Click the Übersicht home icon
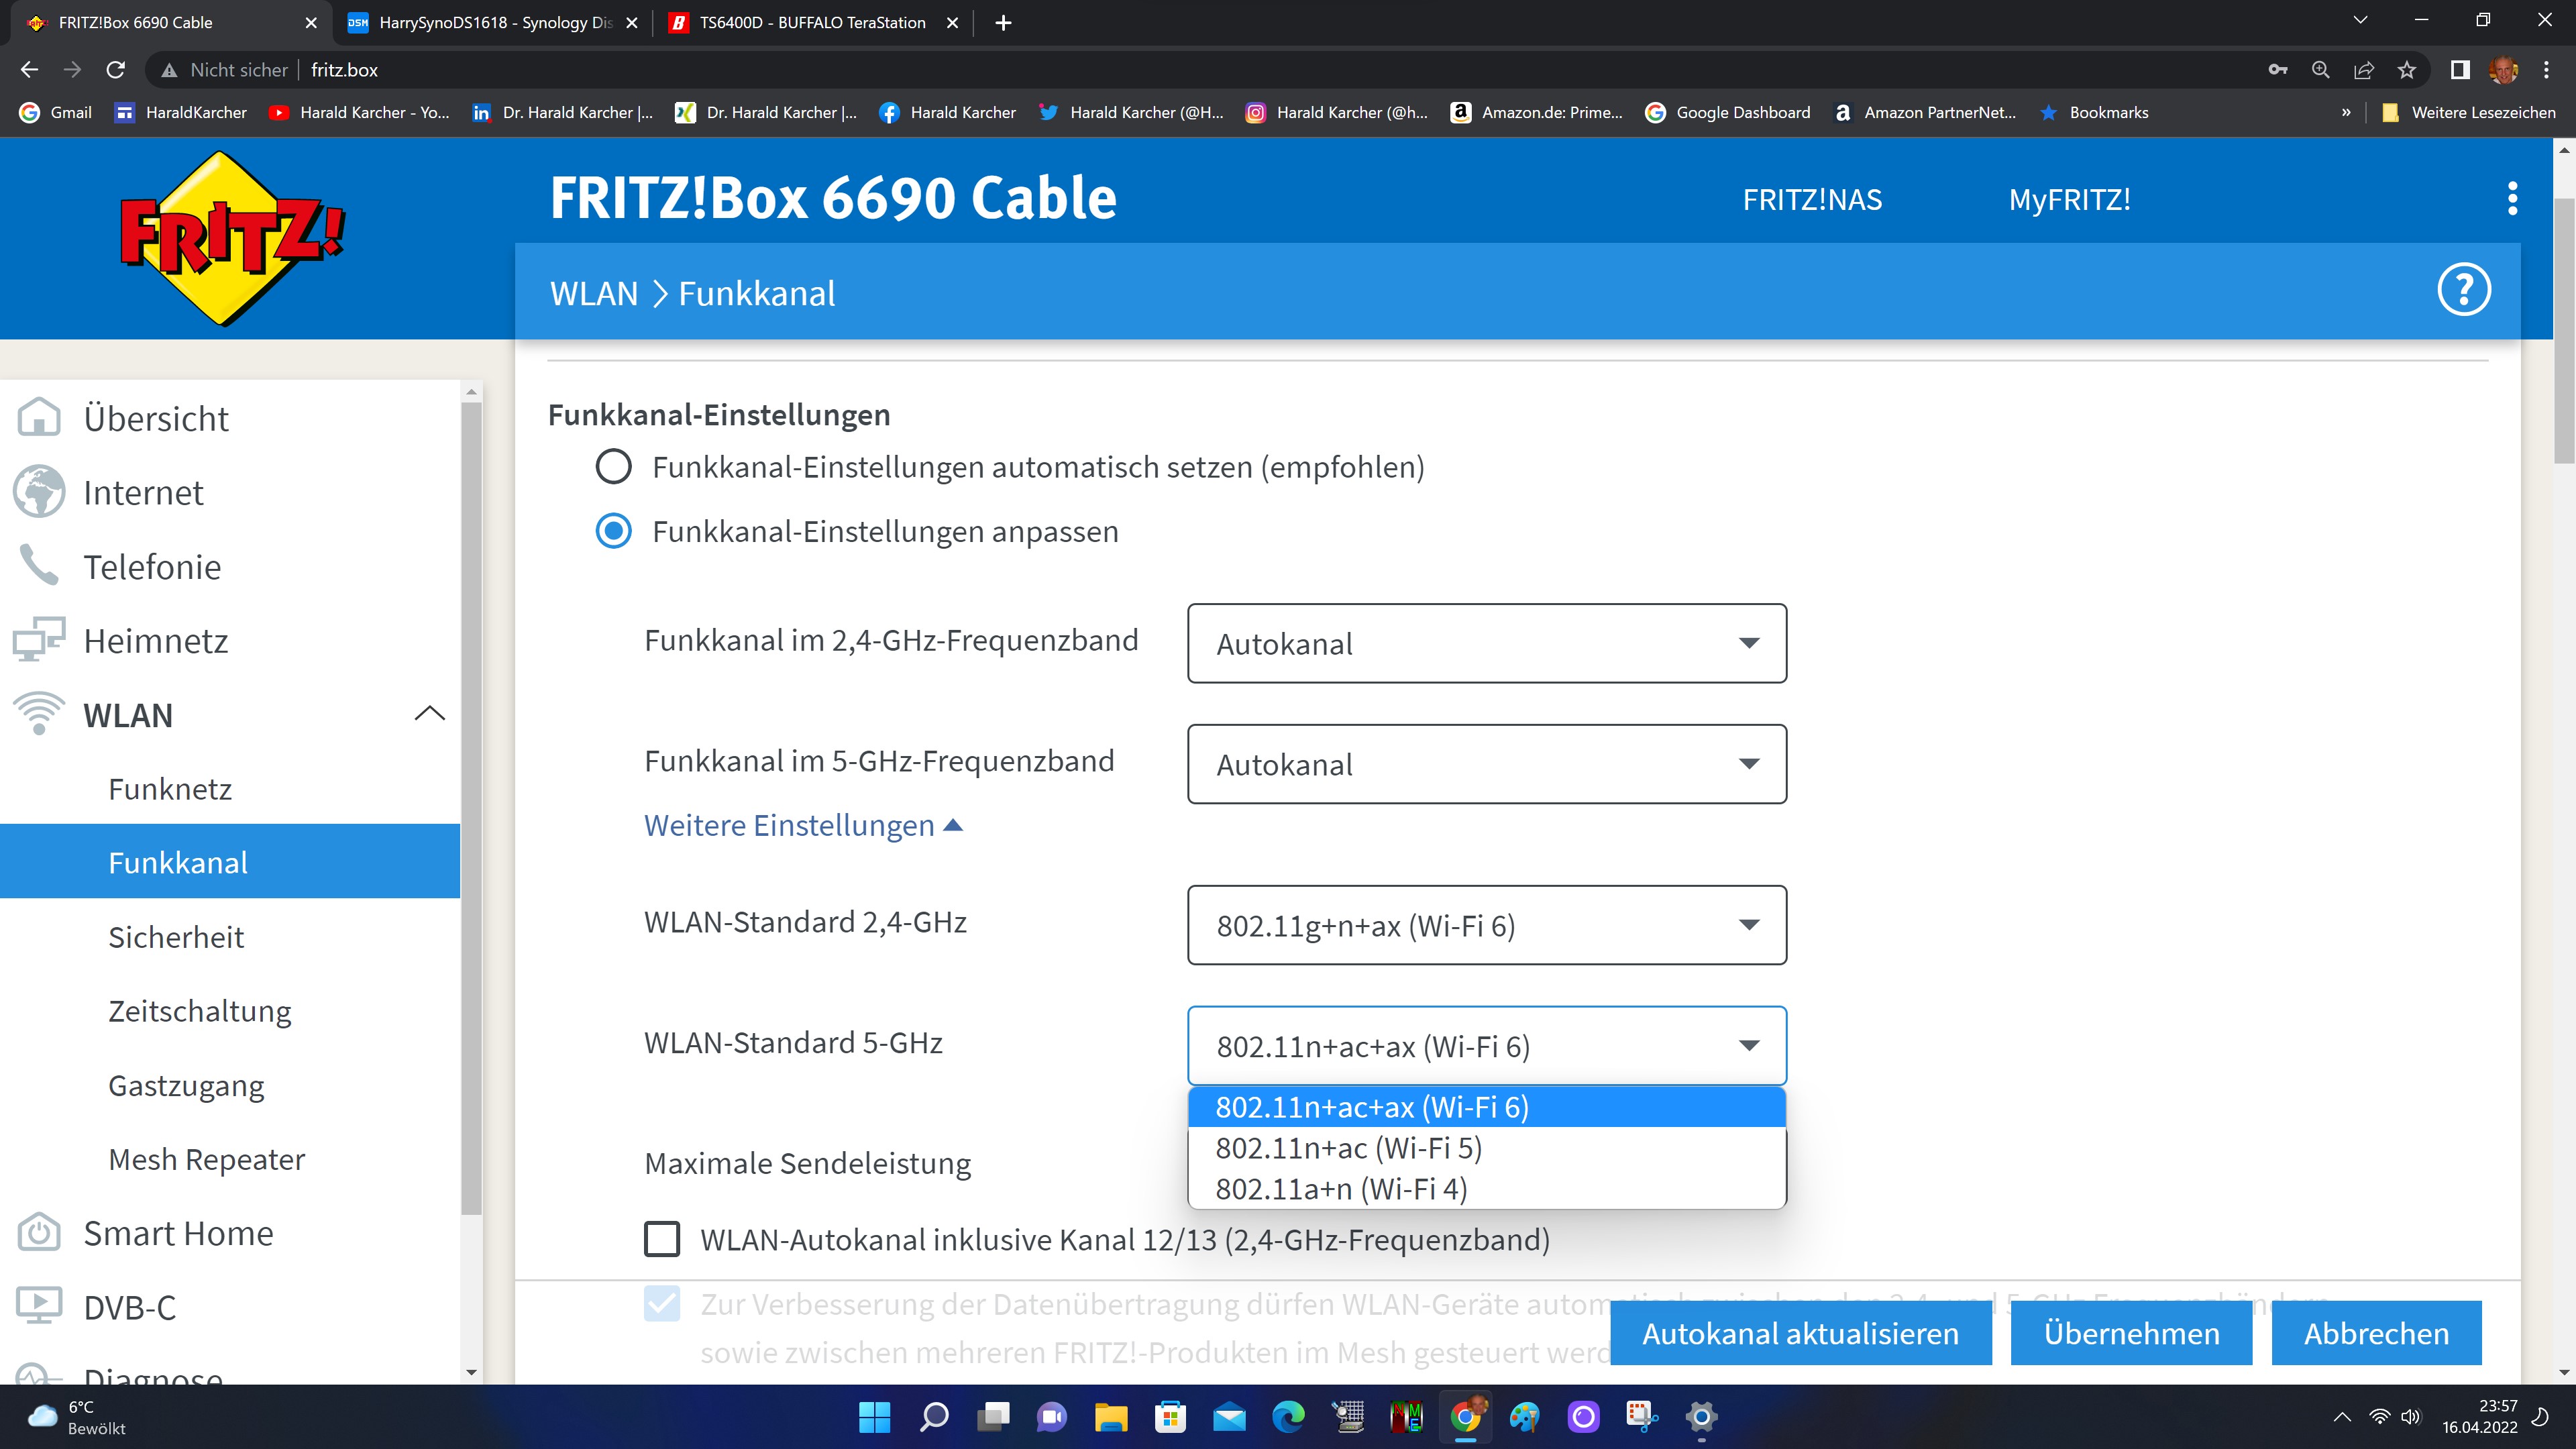Viewport: 2576px width, 1449px height. point(39,418)
